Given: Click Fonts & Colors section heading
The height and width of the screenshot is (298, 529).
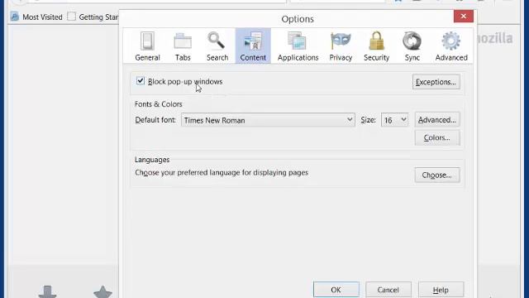Looking at the screenshot, I should click(x=158, y=104).
